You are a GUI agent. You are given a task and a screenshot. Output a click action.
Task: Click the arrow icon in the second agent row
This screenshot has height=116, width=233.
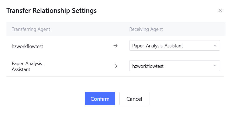(116, 66)
